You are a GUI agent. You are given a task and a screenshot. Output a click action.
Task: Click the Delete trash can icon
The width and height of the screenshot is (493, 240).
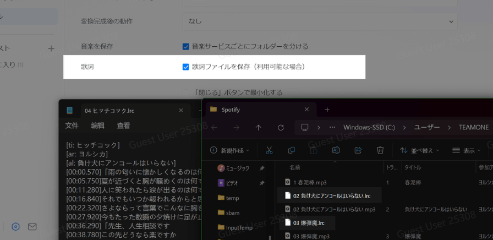tap(380, 150)
